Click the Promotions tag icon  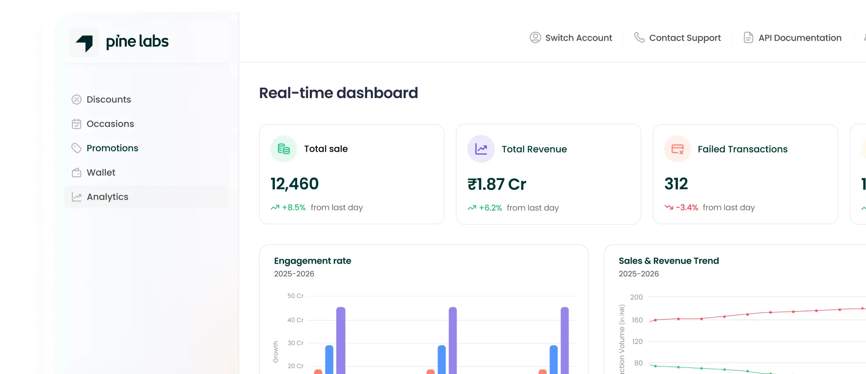pyautogui.click(x=77, y=148)
